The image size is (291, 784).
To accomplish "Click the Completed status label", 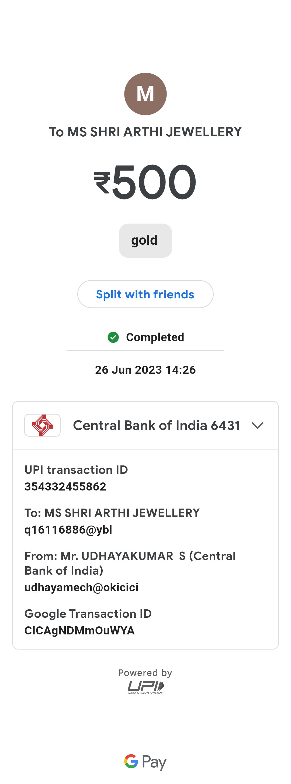I will coord(155,337).
